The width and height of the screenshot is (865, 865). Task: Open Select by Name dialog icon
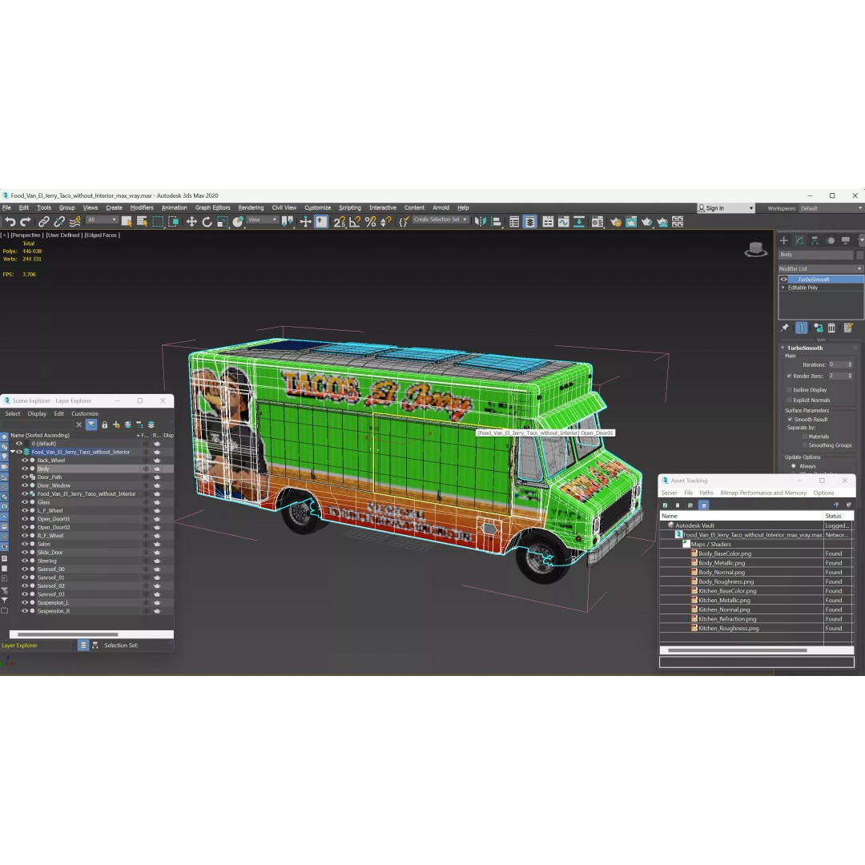pyautogui.click(x=142, y=222)
